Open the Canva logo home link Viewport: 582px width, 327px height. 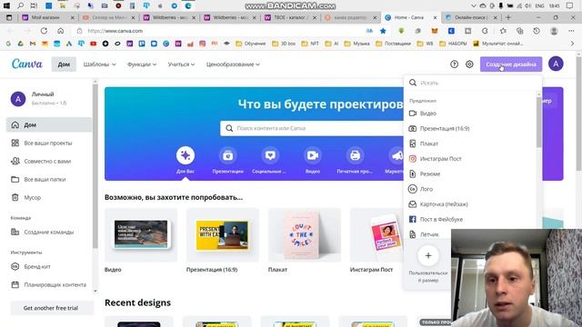pos(26,64)
